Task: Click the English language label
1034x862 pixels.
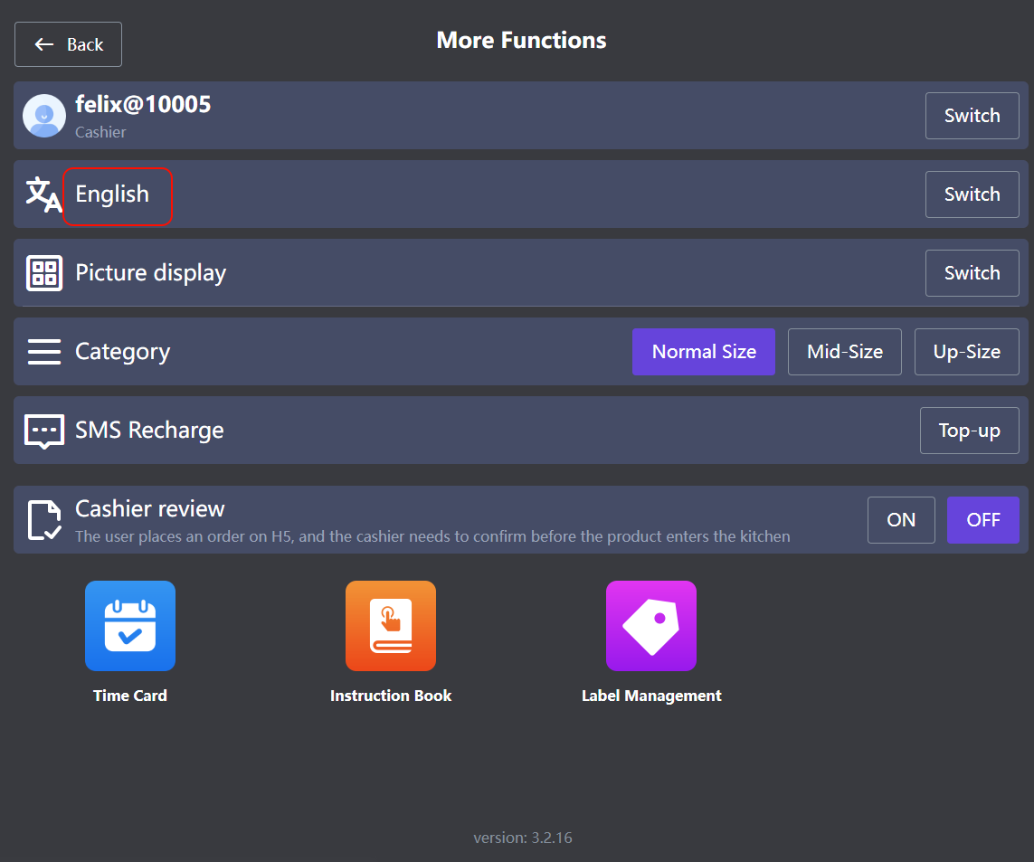Action: (113, 194)
